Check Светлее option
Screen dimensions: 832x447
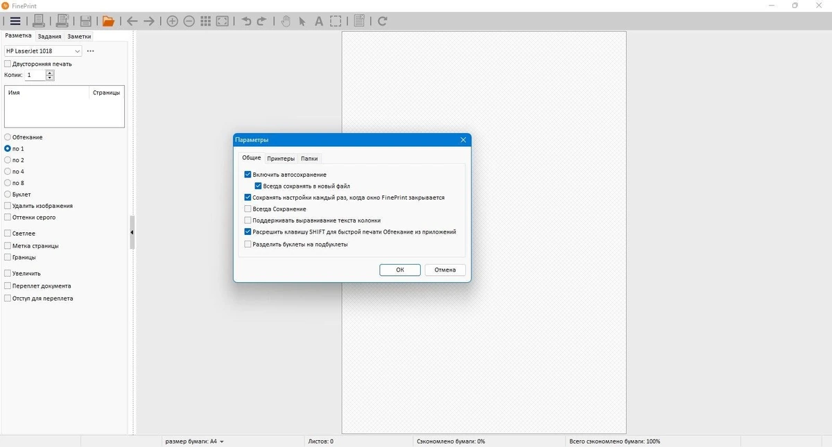click(x=8, y=234)
